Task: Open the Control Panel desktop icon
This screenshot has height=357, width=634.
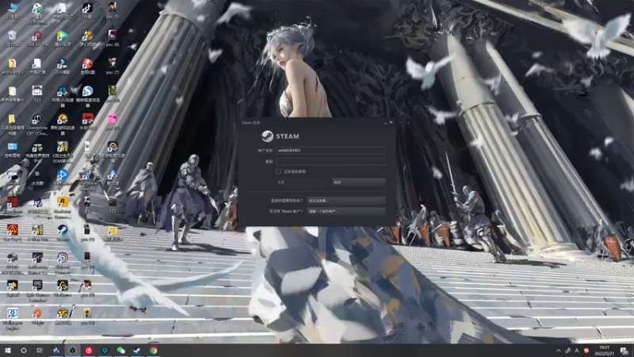Action: (x=13, y=149)
